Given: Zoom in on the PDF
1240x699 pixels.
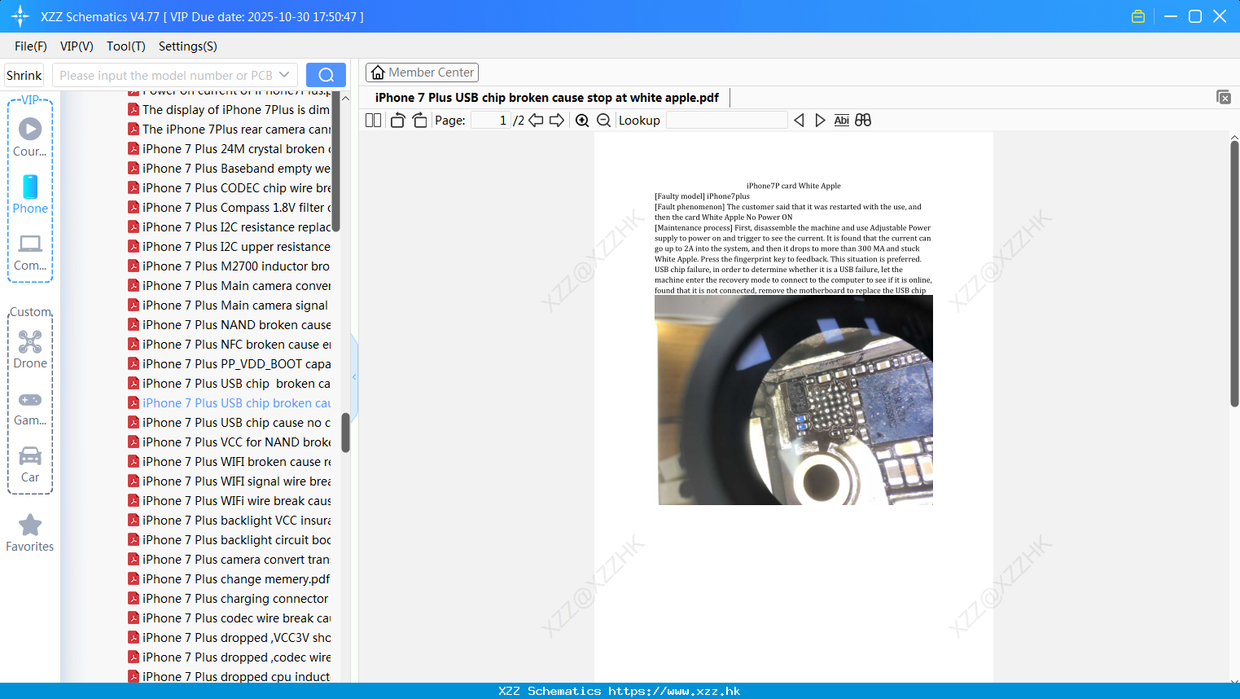Looking at the screenshot, I should (x=582, y=121).
